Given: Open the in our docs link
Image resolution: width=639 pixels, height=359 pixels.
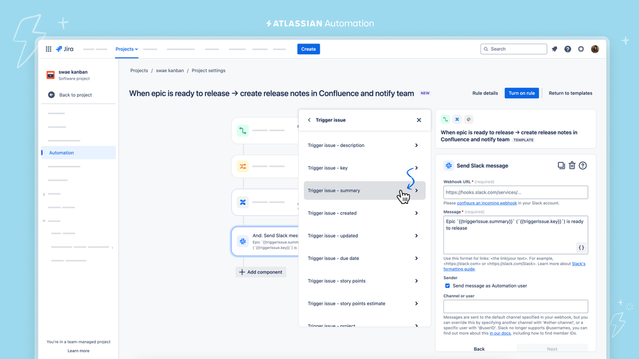Looking at the screenshot, I should (500, 333).
